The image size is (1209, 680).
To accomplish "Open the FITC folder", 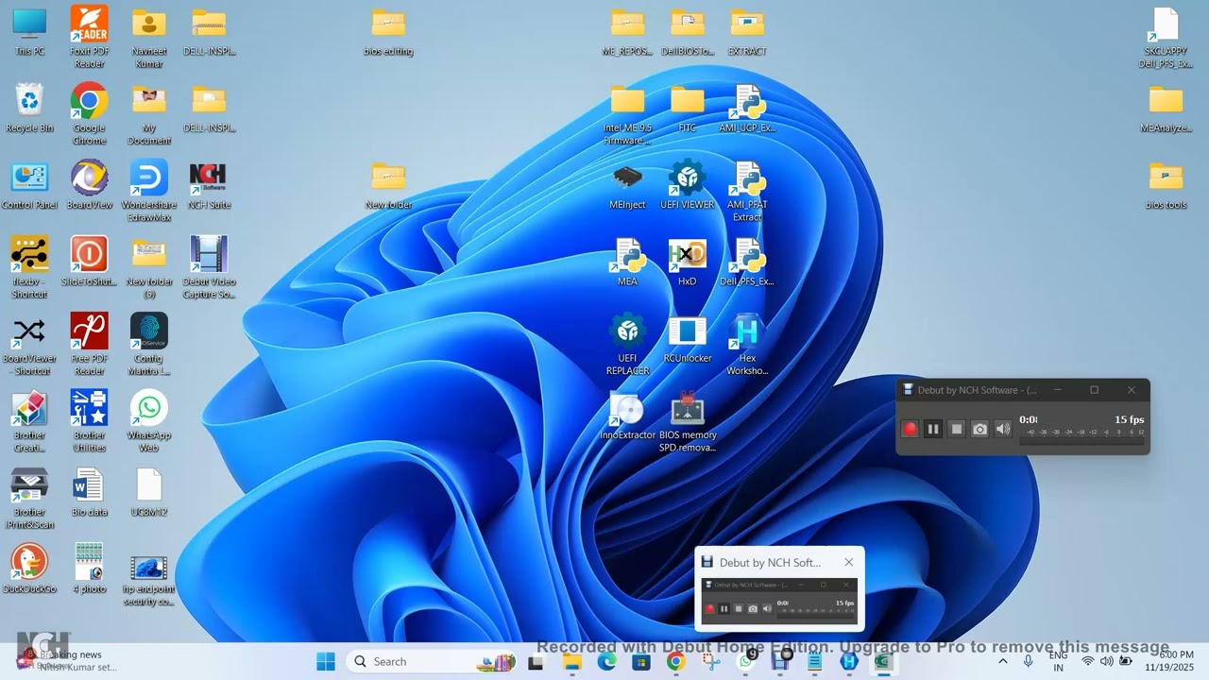I will [x=687, y=108].
